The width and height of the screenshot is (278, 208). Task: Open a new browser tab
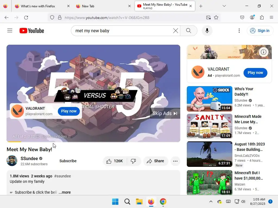(201, 6)
